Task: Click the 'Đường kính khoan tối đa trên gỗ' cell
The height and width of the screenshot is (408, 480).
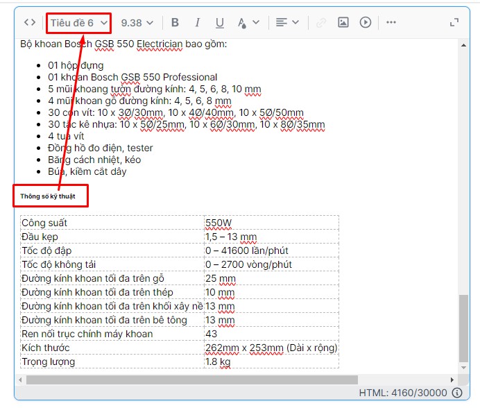Action: click(x=112, y=278)
